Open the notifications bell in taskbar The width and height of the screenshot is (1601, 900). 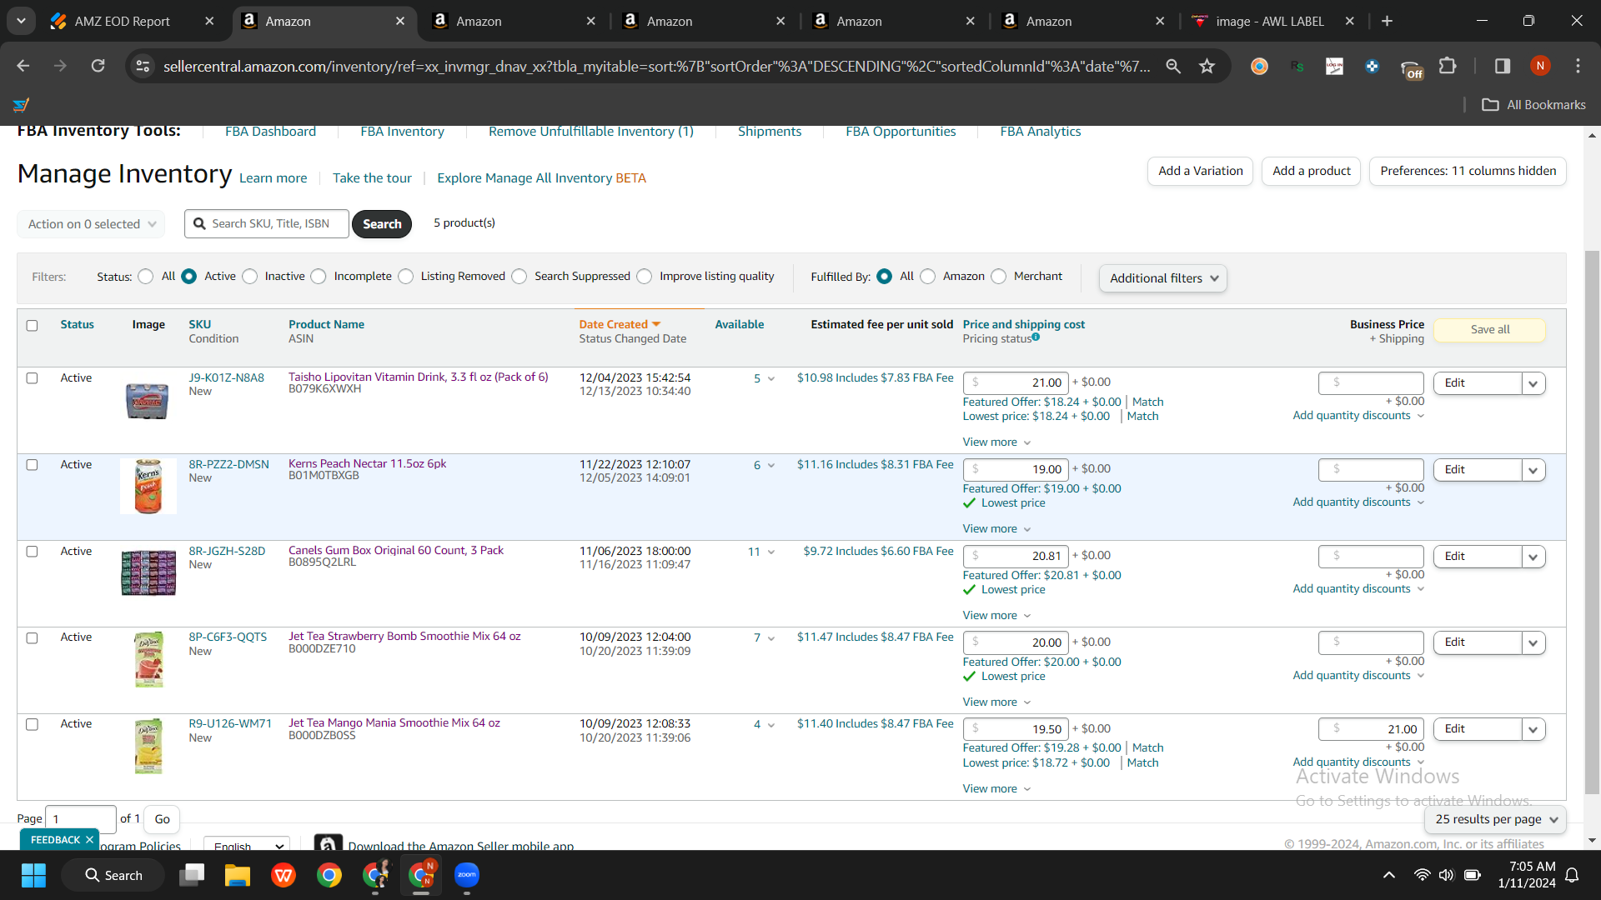(1572, 875)
